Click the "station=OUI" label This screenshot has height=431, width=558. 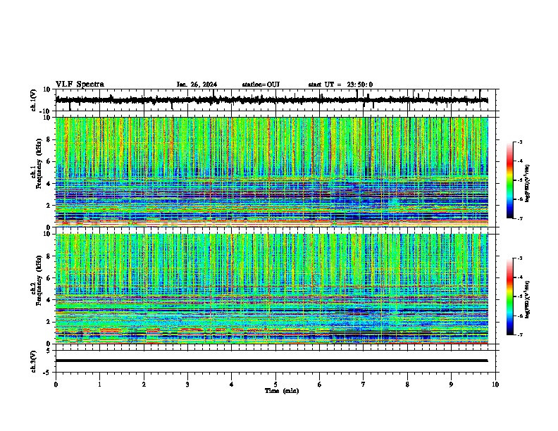[261, 85]
